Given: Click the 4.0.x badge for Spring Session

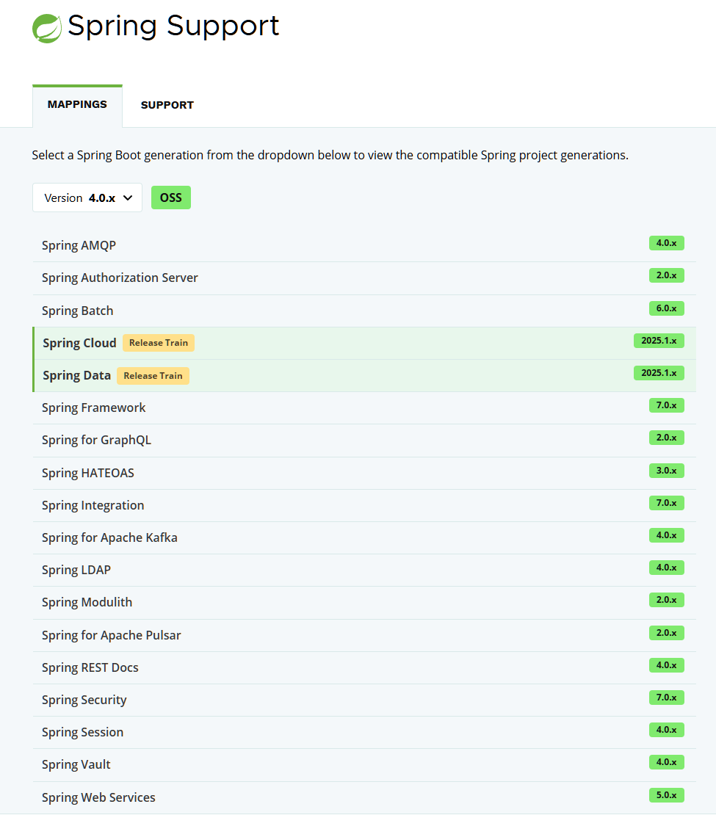Looking at the screenshot, I should [666, 729].
